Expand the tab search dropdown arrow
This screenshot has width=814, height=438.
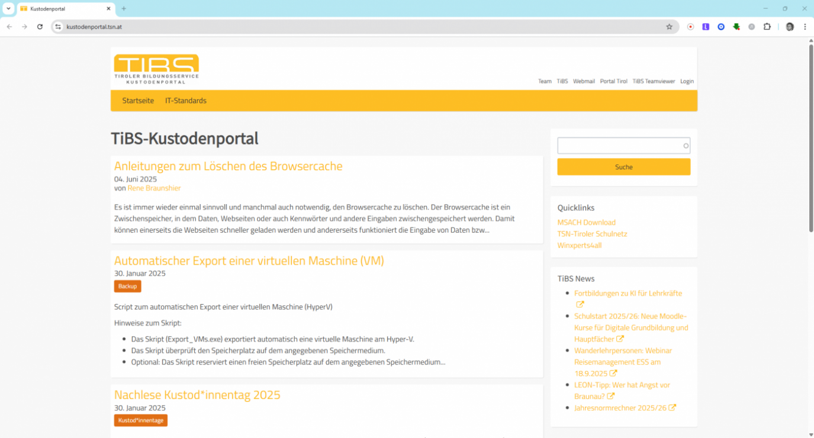coord(8,9)
